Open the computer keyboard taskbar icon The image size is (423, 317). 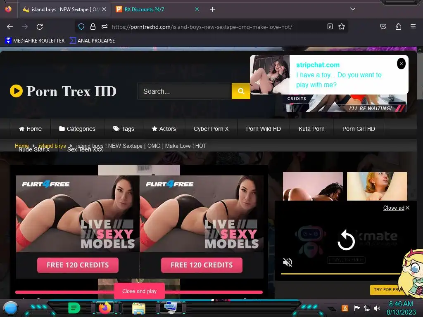point(171,308)
